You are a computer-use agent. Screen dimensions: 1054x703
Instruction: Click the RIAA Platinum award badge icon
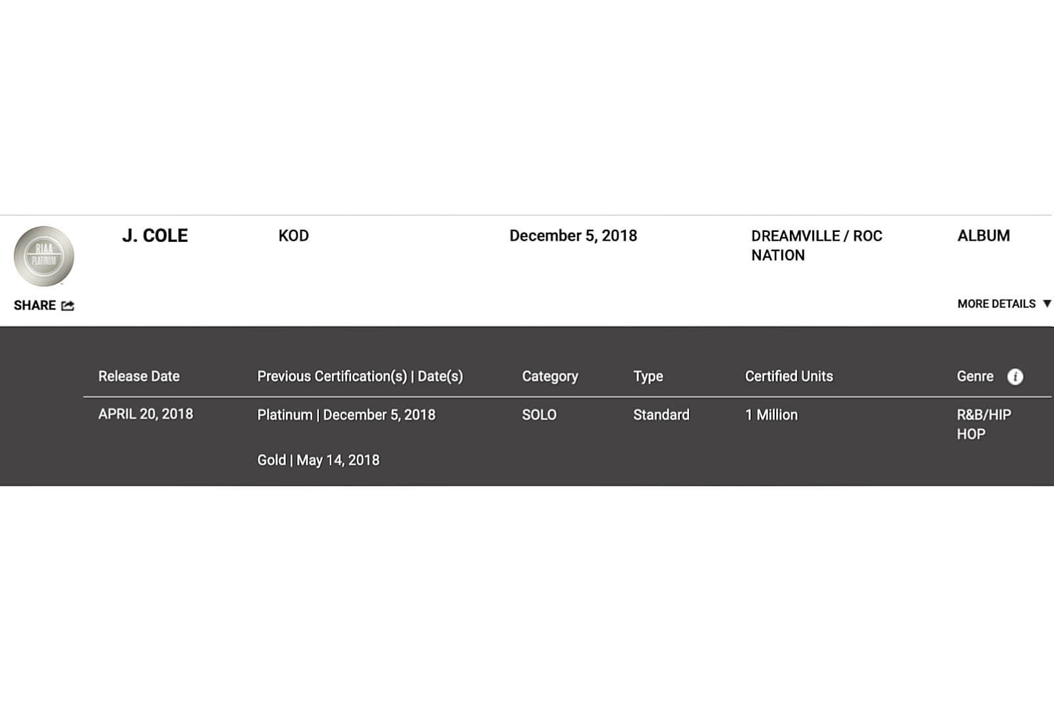44,256
